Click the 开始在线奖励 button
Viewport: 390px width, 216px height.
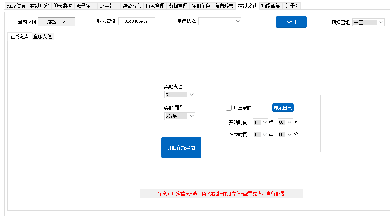point(181,148)
